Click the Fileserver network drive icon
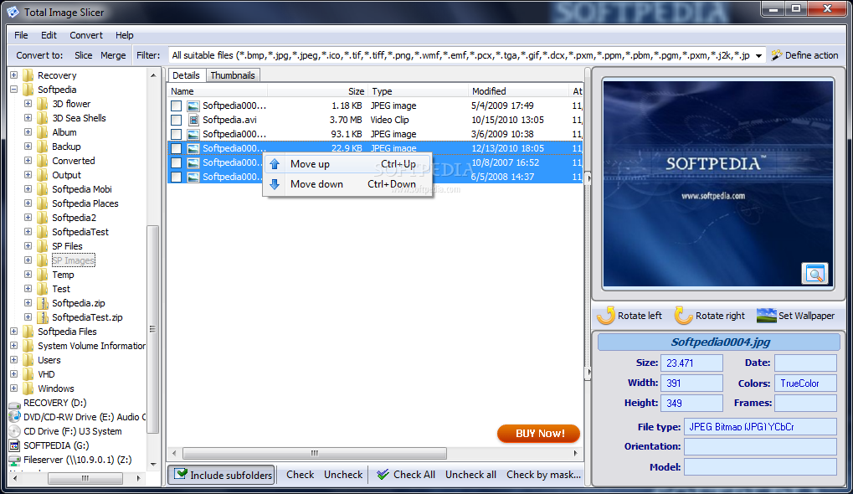 tap(15, 460)
